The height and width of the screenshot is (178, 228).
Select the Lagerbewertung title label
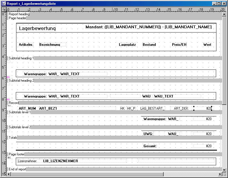point(37,29)
